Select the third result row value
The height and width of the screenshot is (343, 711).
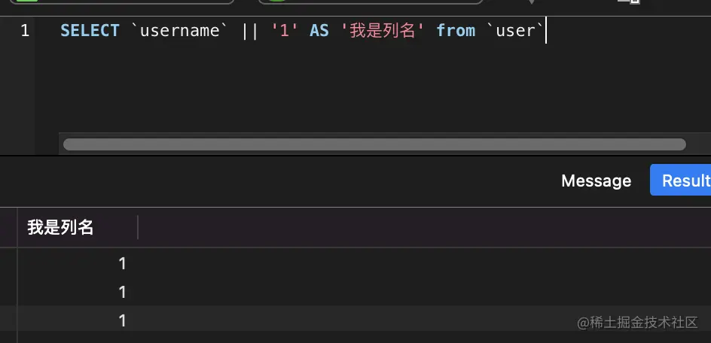point(122,321)
